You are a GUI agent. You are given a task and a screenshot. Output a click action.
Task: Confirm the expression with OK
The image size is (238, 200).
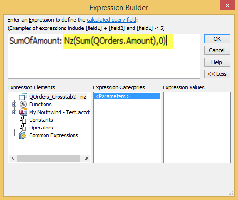(x=217, y=39)
